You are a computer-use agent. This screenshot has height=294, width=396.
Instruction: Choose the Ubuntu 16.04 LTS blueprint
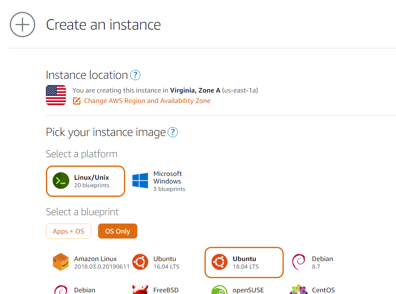(x=156, y=262)
